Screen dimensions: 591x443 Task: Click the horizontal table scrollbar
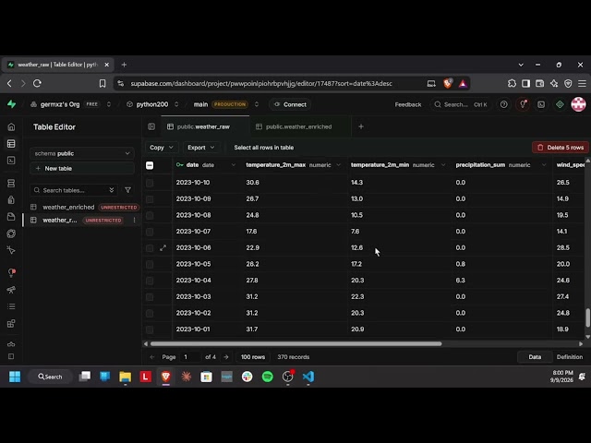click(x=295, y=343)
